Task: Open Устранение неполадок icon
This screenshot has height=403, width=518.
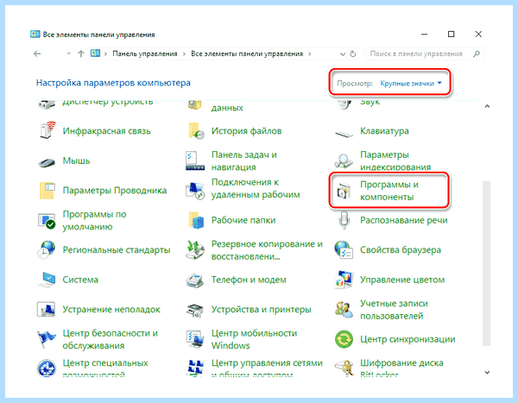Action: coord(47,309)
